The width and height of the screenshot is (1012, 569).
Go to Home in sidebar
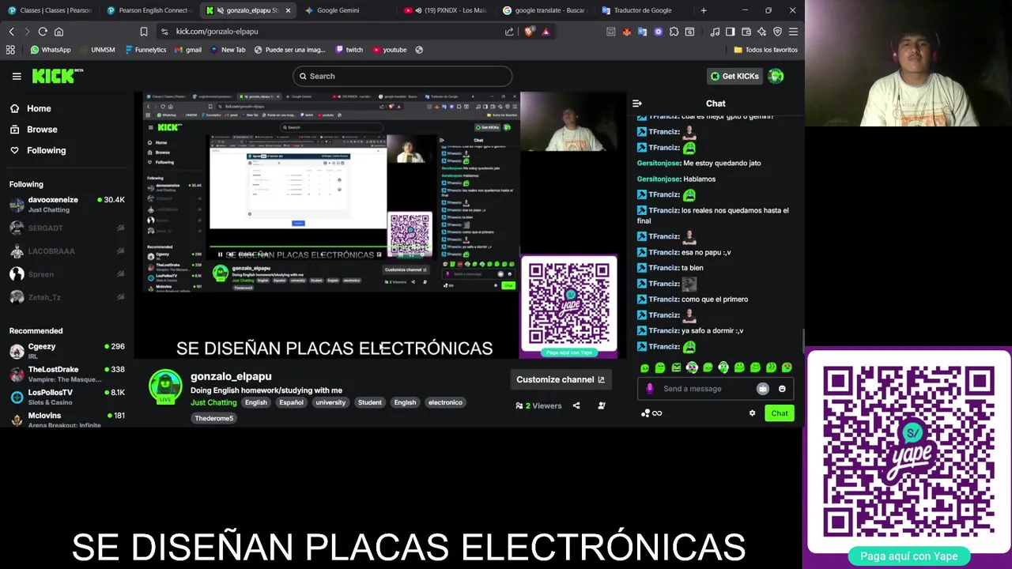click(x=32, y=108)
